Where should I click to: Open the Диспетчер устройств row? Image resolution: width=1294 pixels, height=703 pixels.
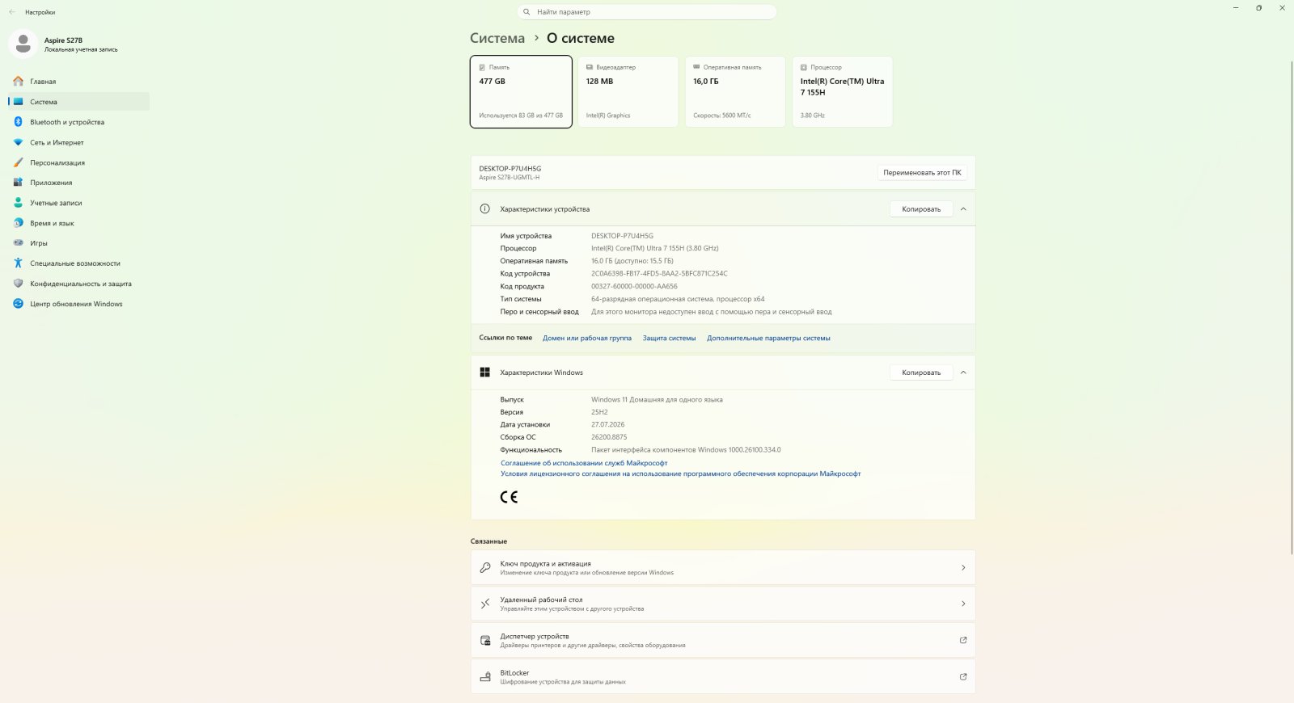pyautogui.click(x=723, y=641)
